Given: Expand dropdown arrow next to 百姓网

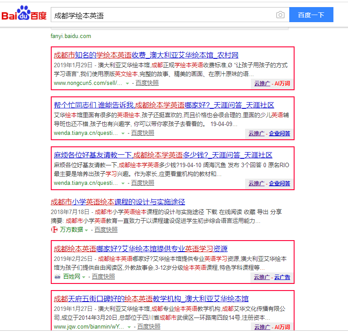Looking at the screenshot, I should tap(83, 277).
